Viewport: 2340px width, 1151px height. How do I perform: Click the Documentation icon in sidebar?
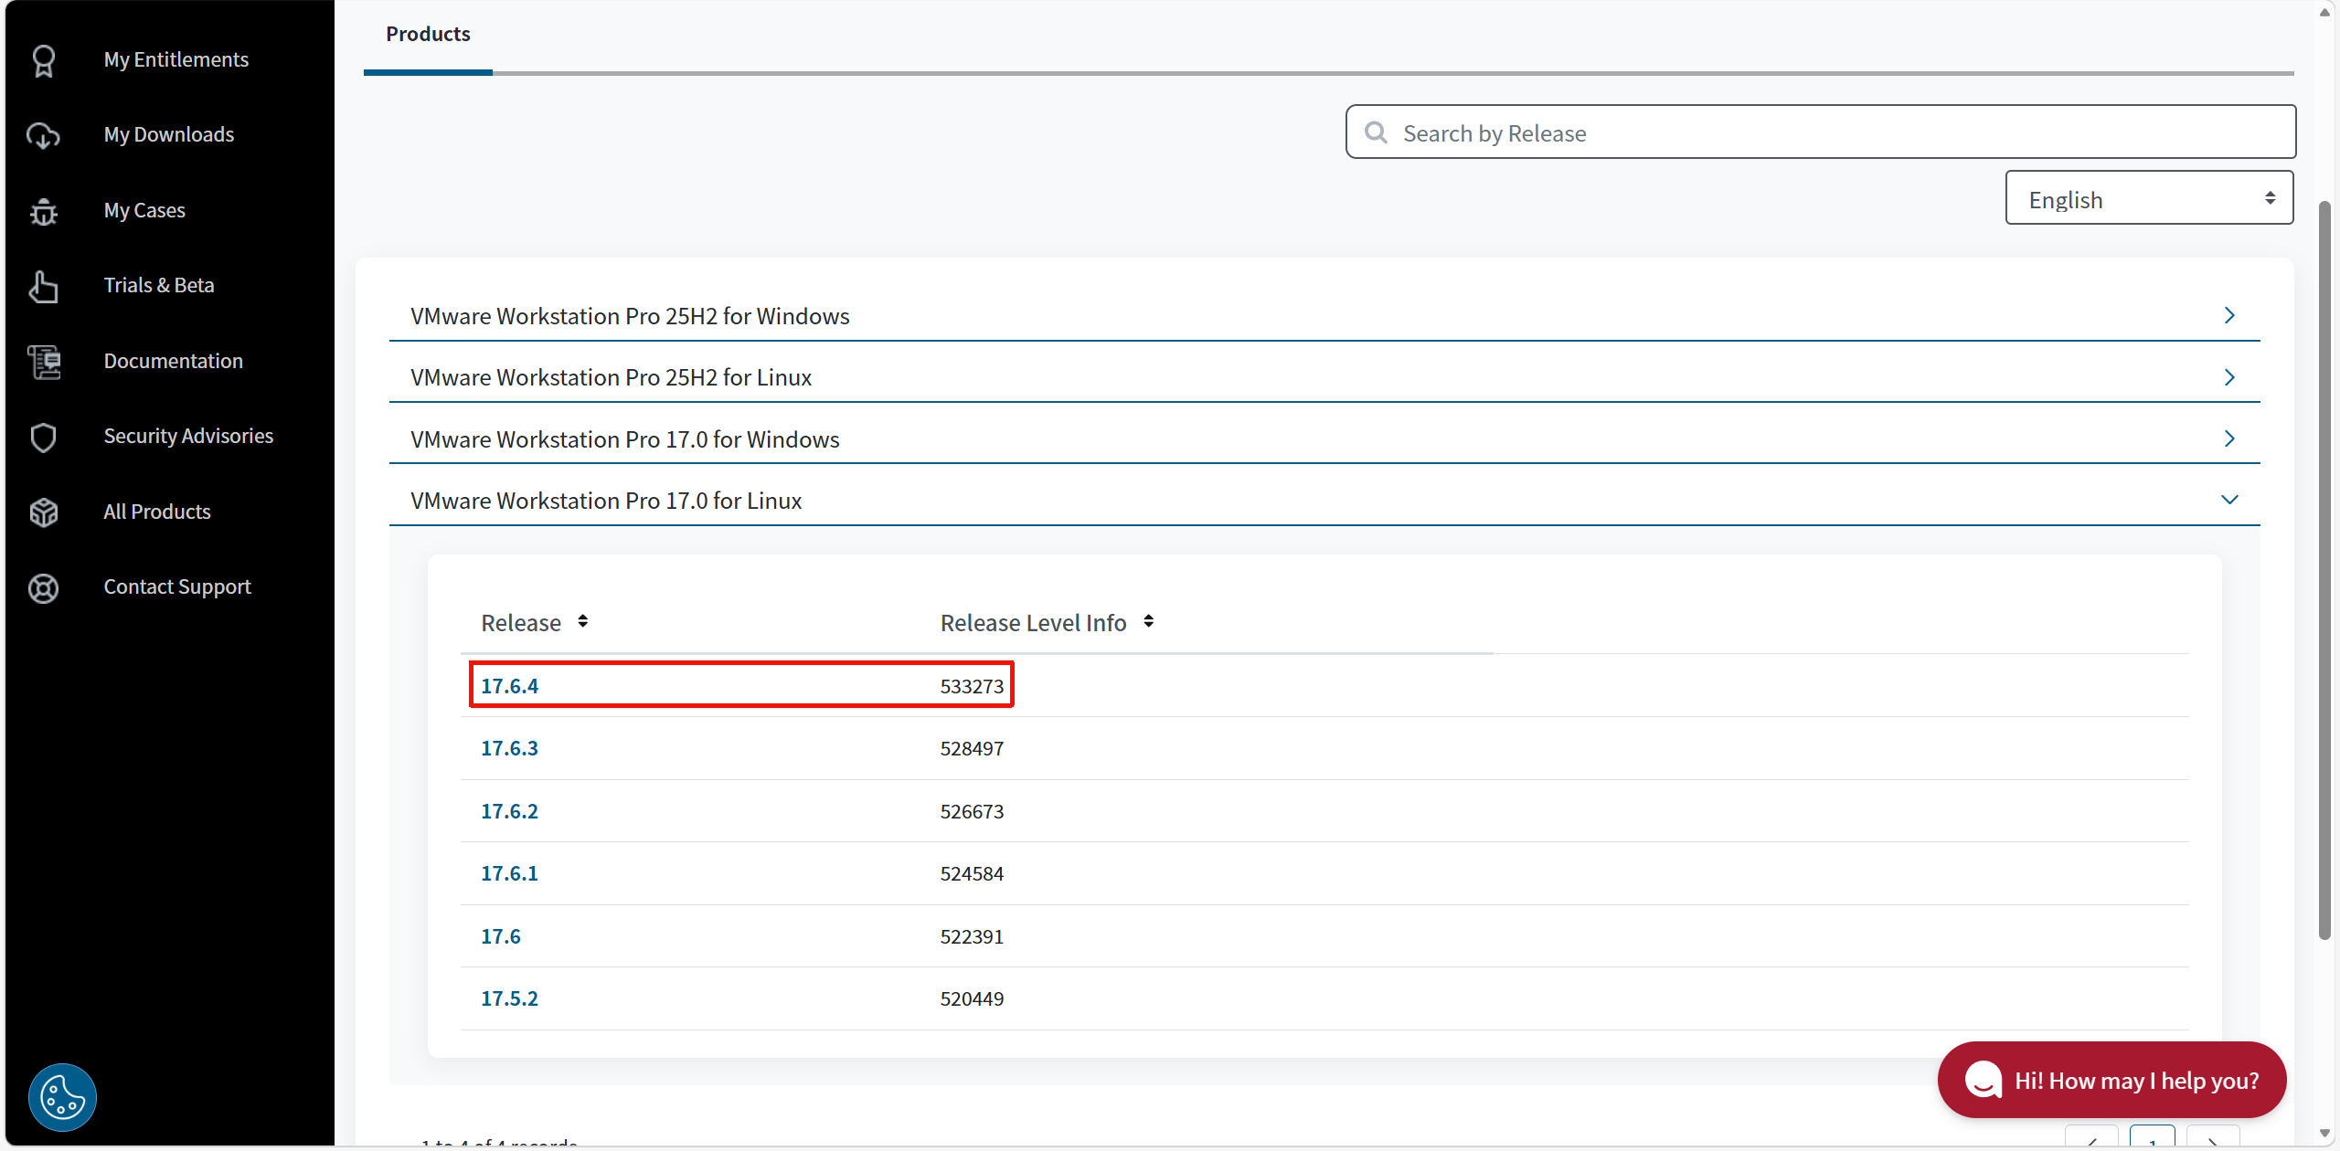click(x=44, y=362)
